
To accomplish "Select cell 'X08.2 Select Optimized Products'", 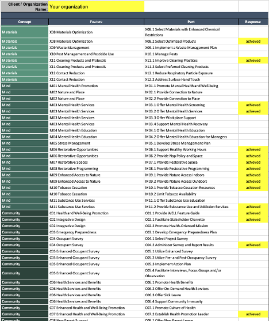I will pos(191,41).
